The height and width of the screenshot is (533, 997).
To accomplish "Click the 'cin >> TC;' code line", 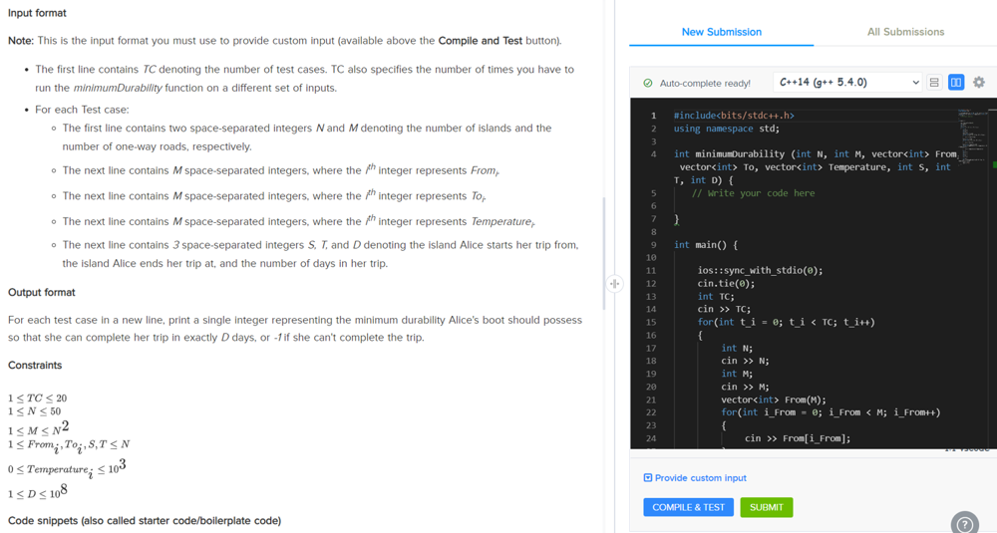I will (724, 309).
